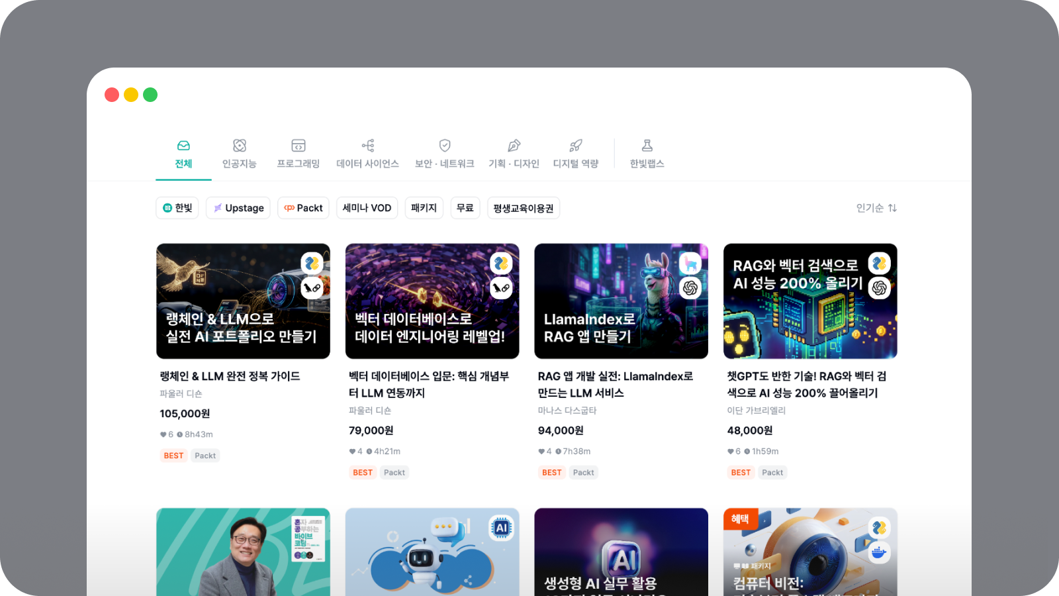This screenshot has height=596, width=1059.
Task: Open the 챗GPT도 반한 기술 course title
Action: pos(807,385)
